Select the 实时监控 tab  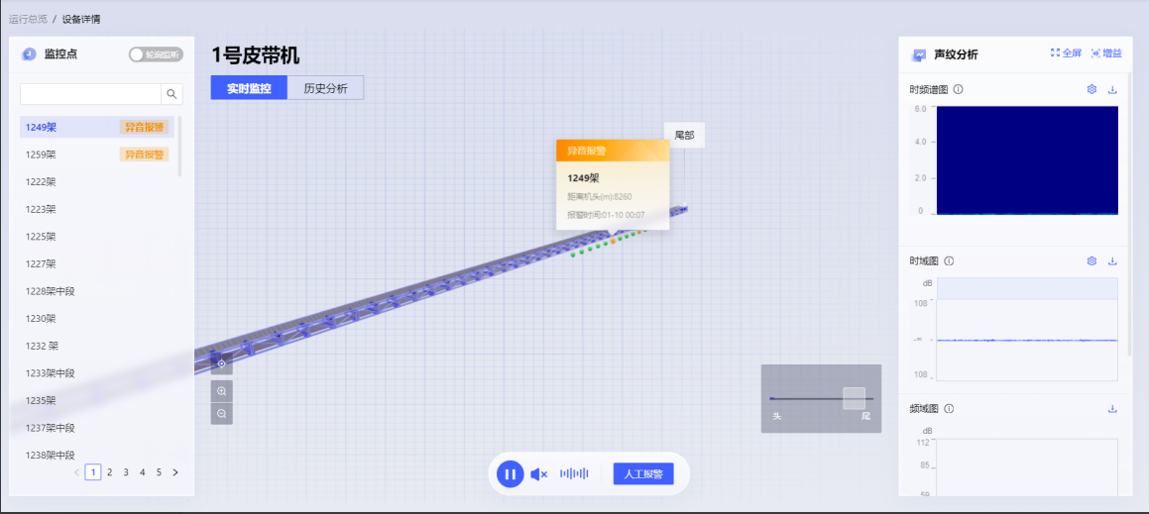(249, 88)
